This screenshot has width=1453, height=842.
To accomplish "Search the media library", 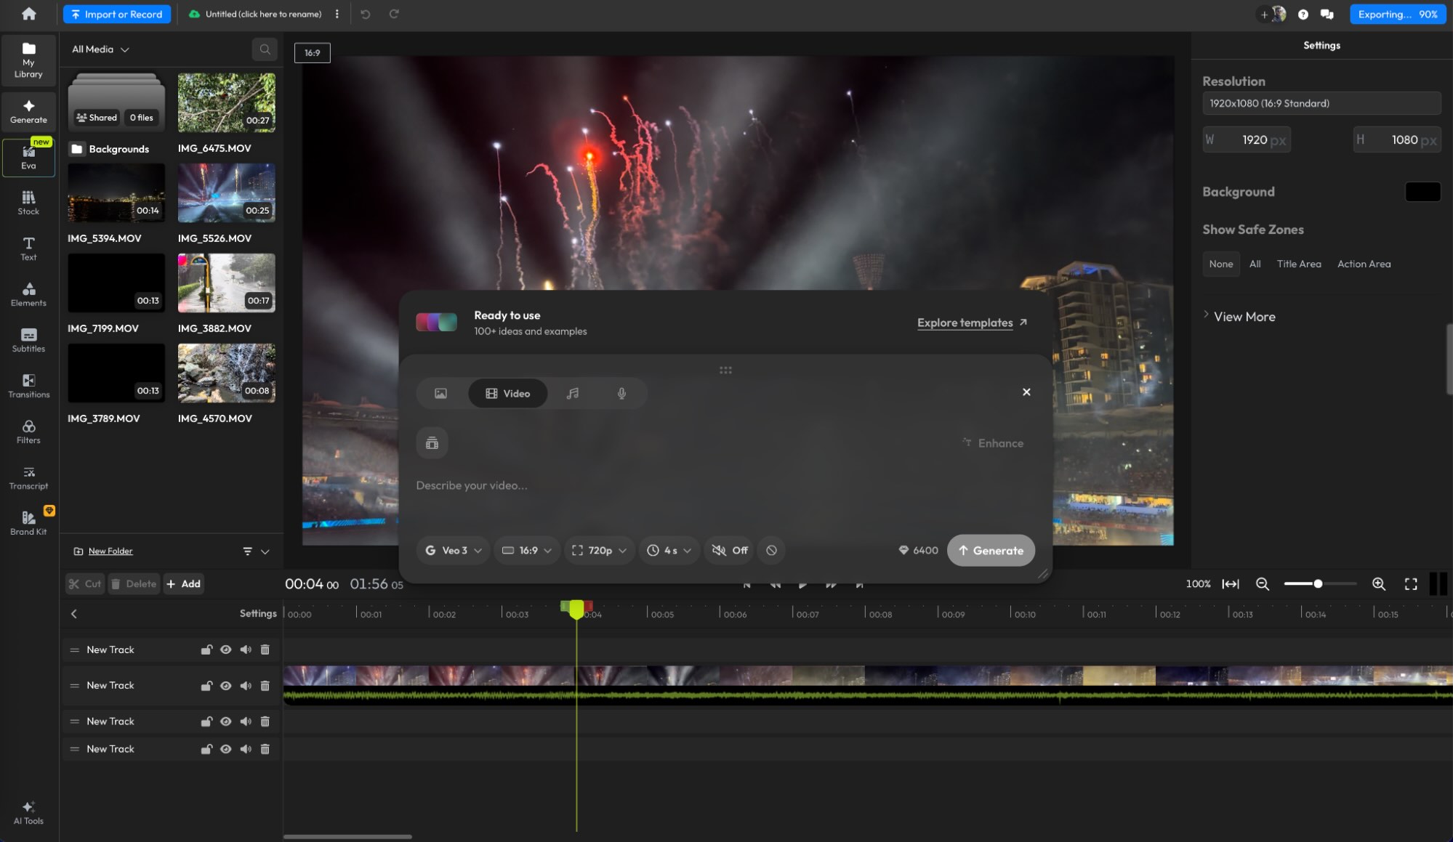I will [265, 49].
